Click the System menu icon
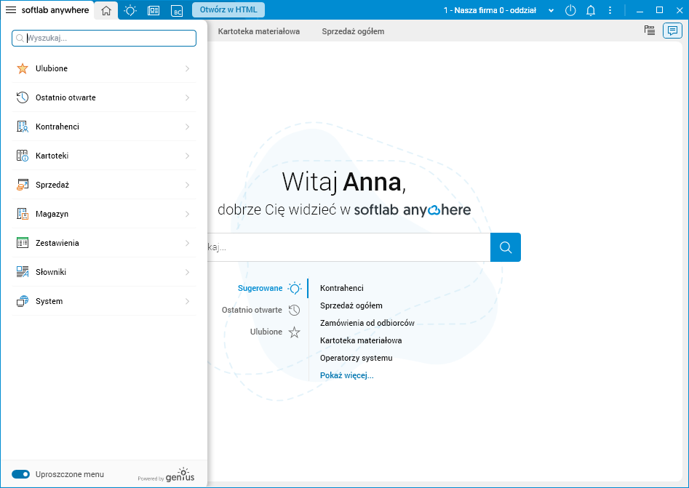689x488 pixels. click(23, 301)
